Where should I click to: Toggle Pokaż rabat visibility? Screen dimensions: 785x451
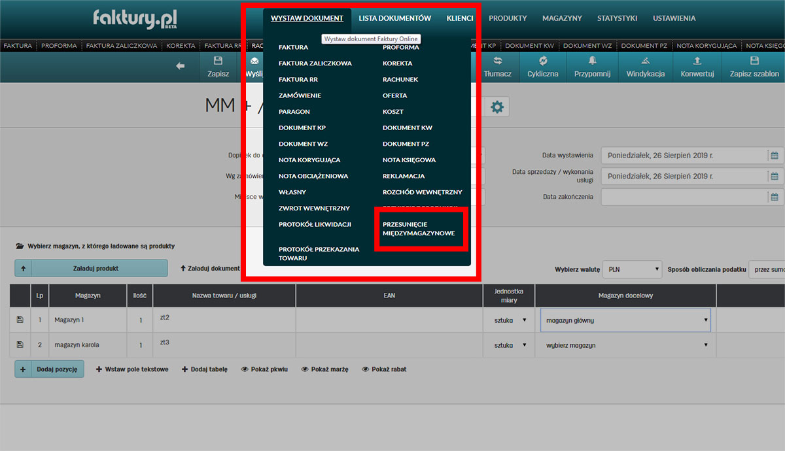(384, 369)
